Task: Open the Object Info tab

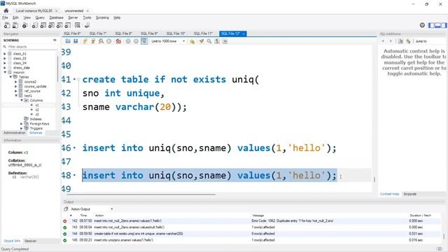Action: coord(12,241)
